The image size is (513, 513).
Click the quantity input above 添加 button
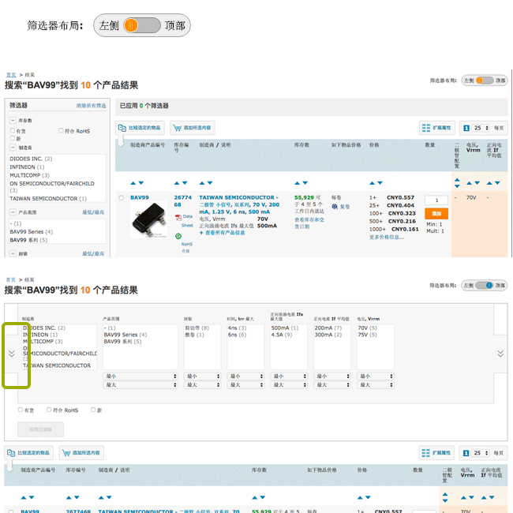[x=436, y=200]
